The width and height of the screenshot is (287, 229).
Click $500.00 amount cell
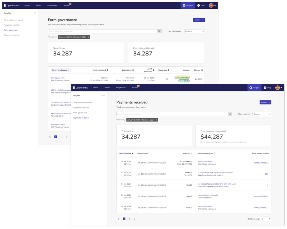pos(189,173)
